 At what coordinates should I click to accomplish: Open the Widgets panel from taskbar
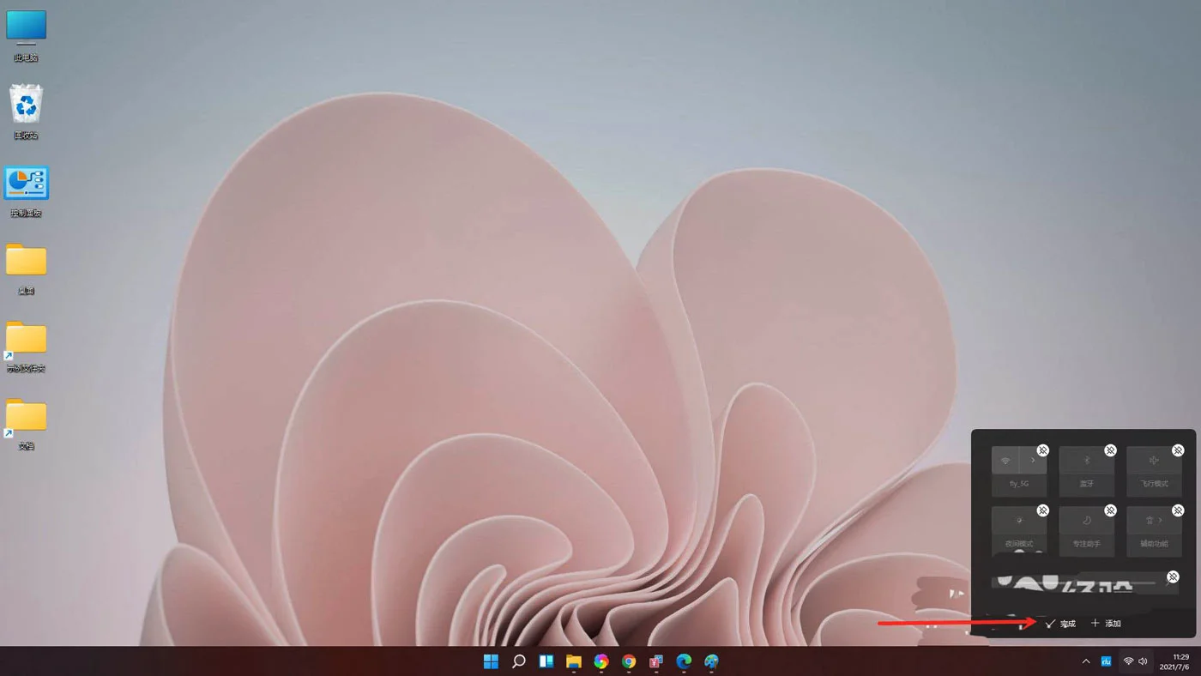click(x=546, y=661)
